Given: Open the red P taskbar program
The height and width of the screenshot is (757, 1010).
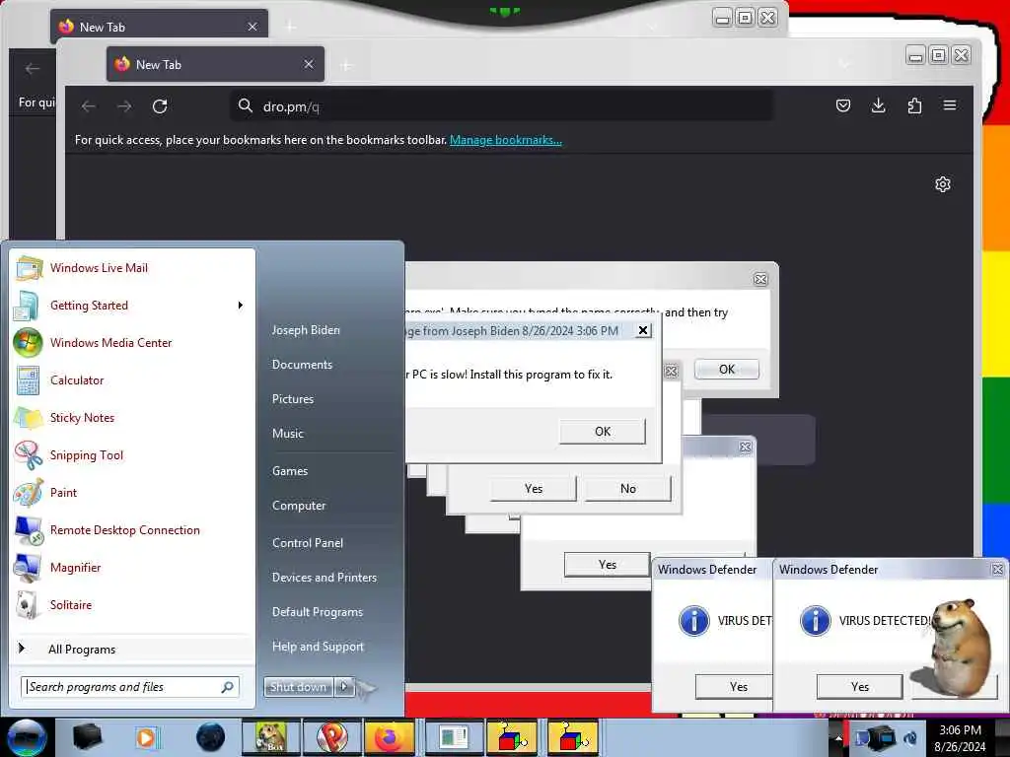Looking at the screenshot, I should tap(331, 737).
